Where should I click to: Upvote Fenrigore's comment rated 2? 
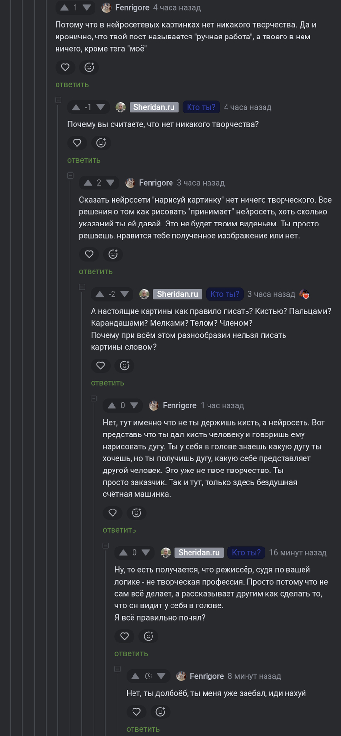(x=88, y=183)
